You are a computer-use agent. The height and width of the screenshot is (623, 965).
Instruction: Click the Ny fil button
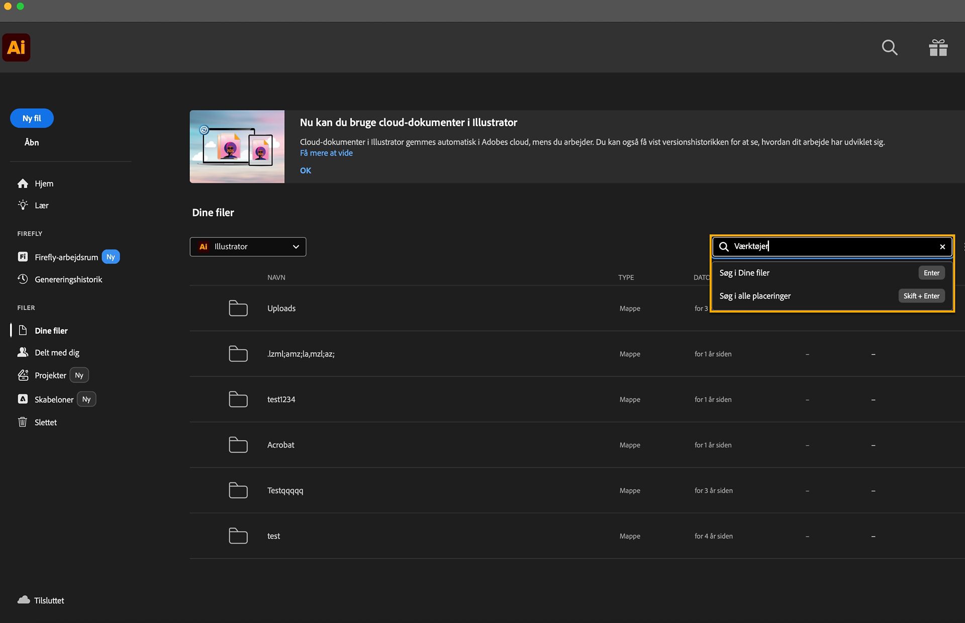click(x=32, y=118)
